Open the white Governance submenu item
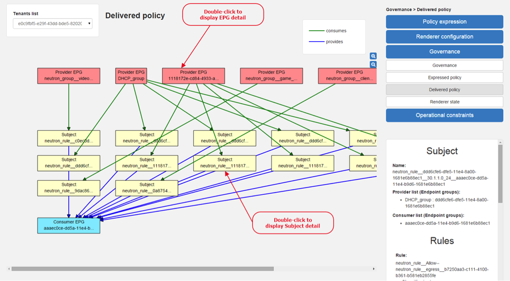The width and height of the screenshot is (510, 281). [x=445, y=65]
